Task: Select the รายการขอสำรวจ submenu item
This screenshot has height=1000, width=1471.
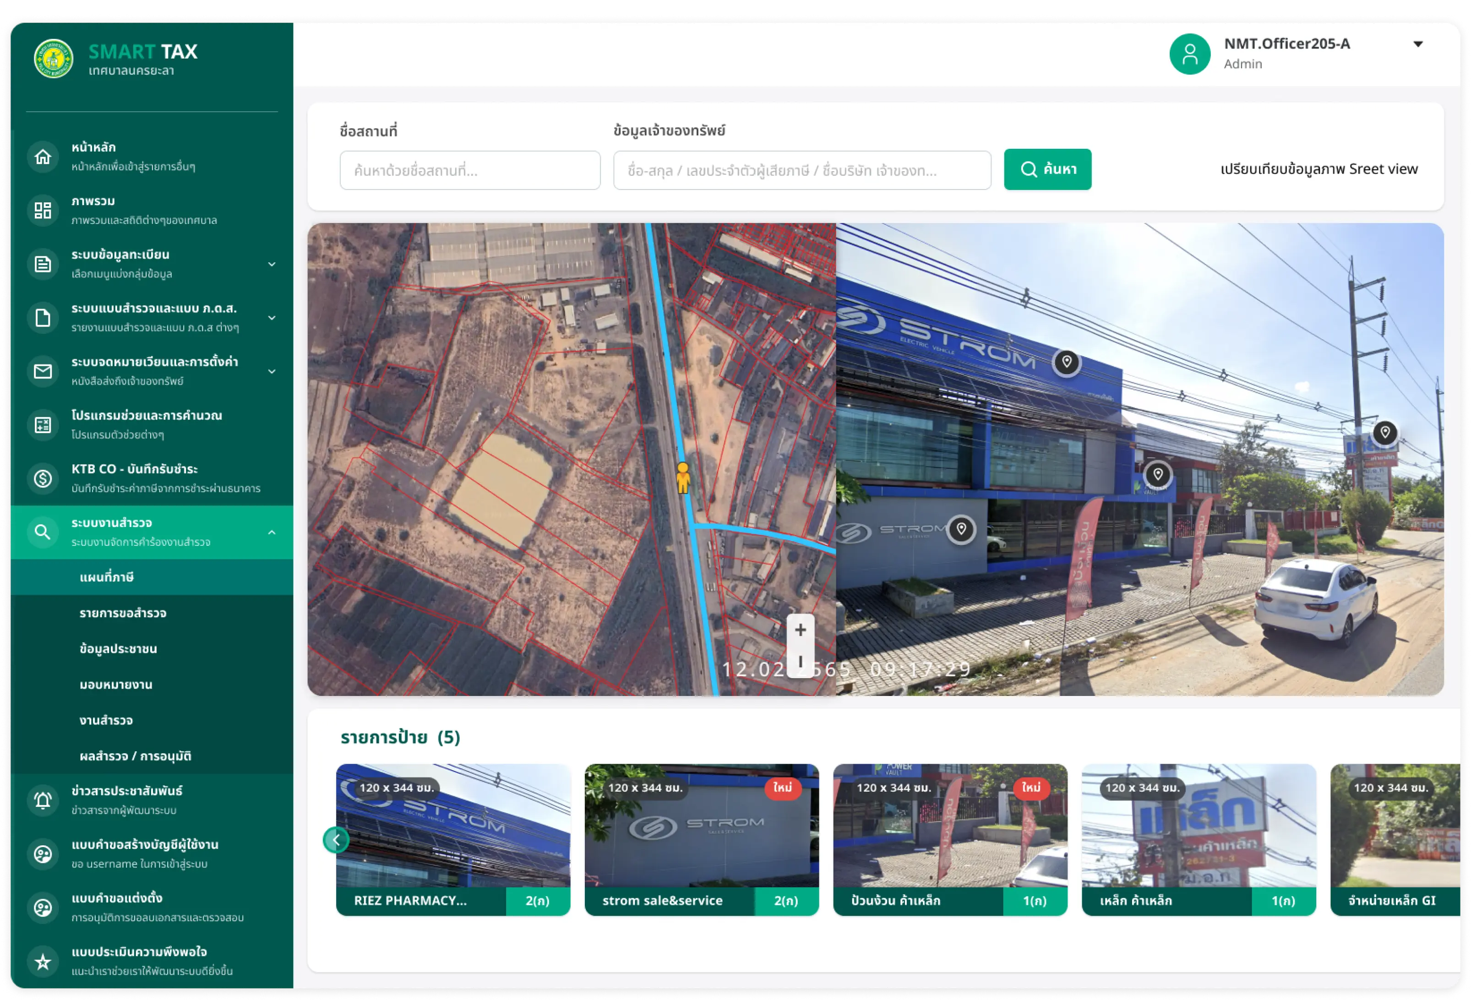Action: click(123, 613)
